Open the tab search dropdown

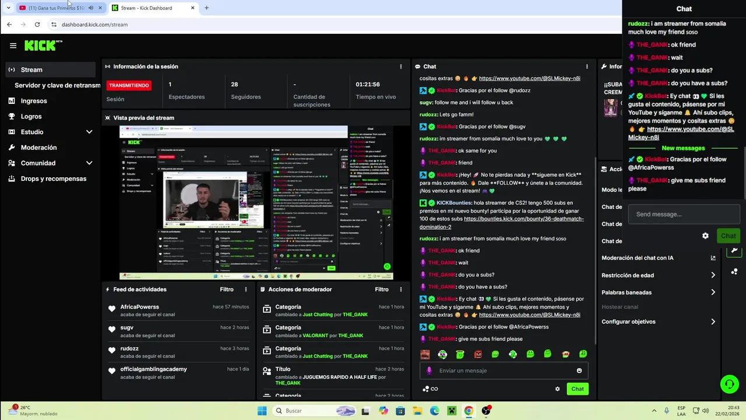point(8,8)
